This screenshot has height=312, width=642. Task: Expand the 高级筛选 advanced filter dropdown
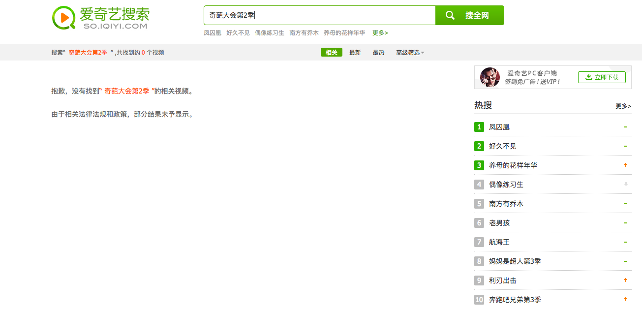pyautogui.click(x=410, y=53)
